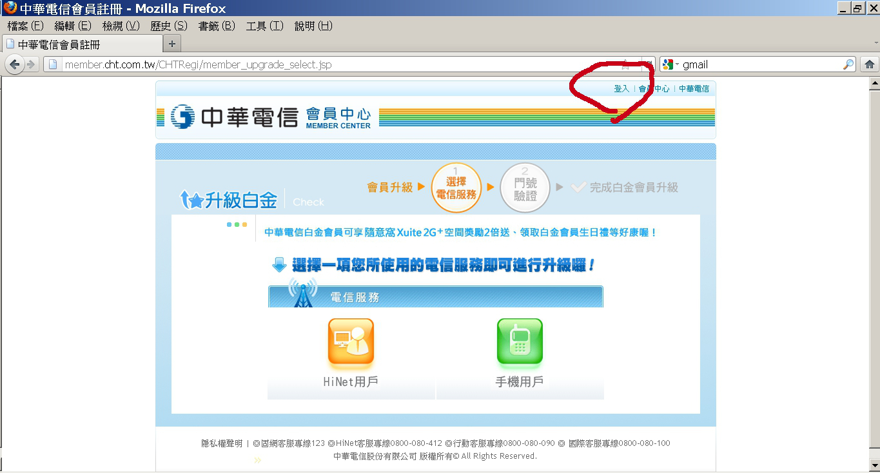Click the 固網客服專線123 text
This screenshot has width=880, height=473.
click(289, 443)
